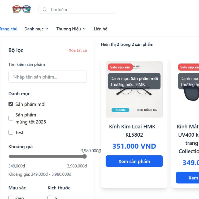
Task: Click Xem sản phẩm for Kính Kim Loại HMK
Action: (x=134, y=161)
